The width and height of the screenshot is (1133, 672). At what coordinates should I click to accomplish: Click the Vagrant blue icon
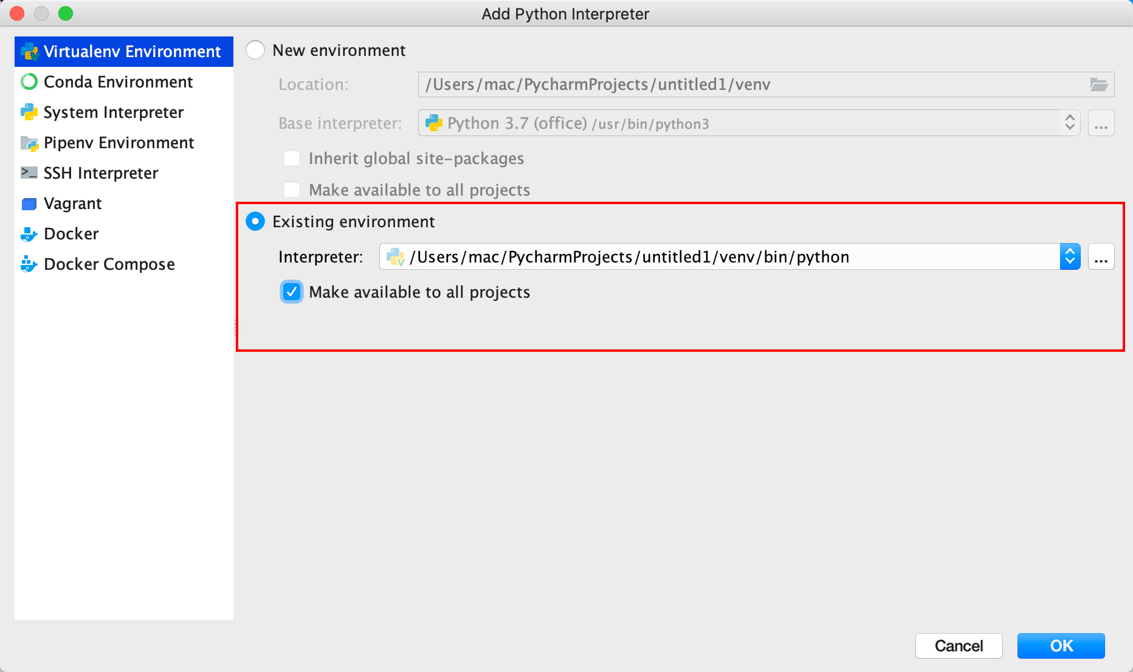(x=29, y=204)
